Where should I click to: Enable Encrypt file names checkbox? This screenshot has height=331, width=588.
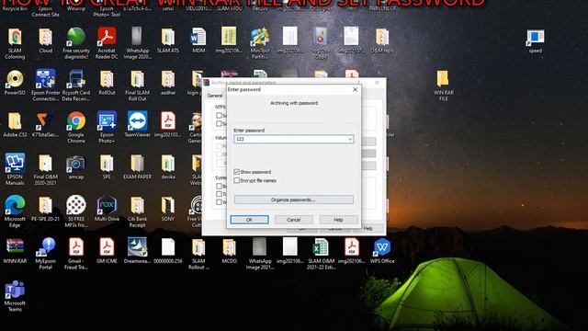coord(237,180)
